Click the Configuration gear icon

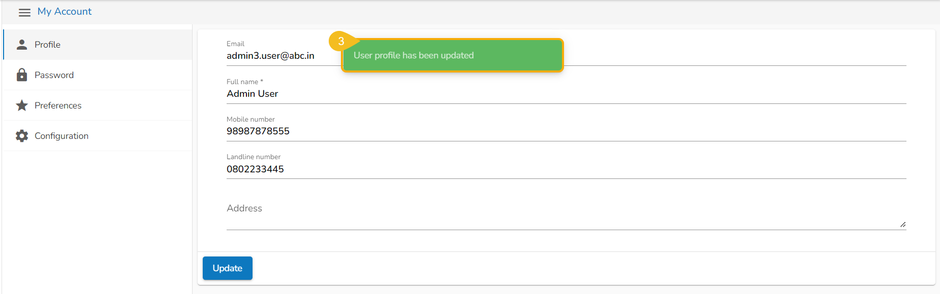(x=22, y=136)
